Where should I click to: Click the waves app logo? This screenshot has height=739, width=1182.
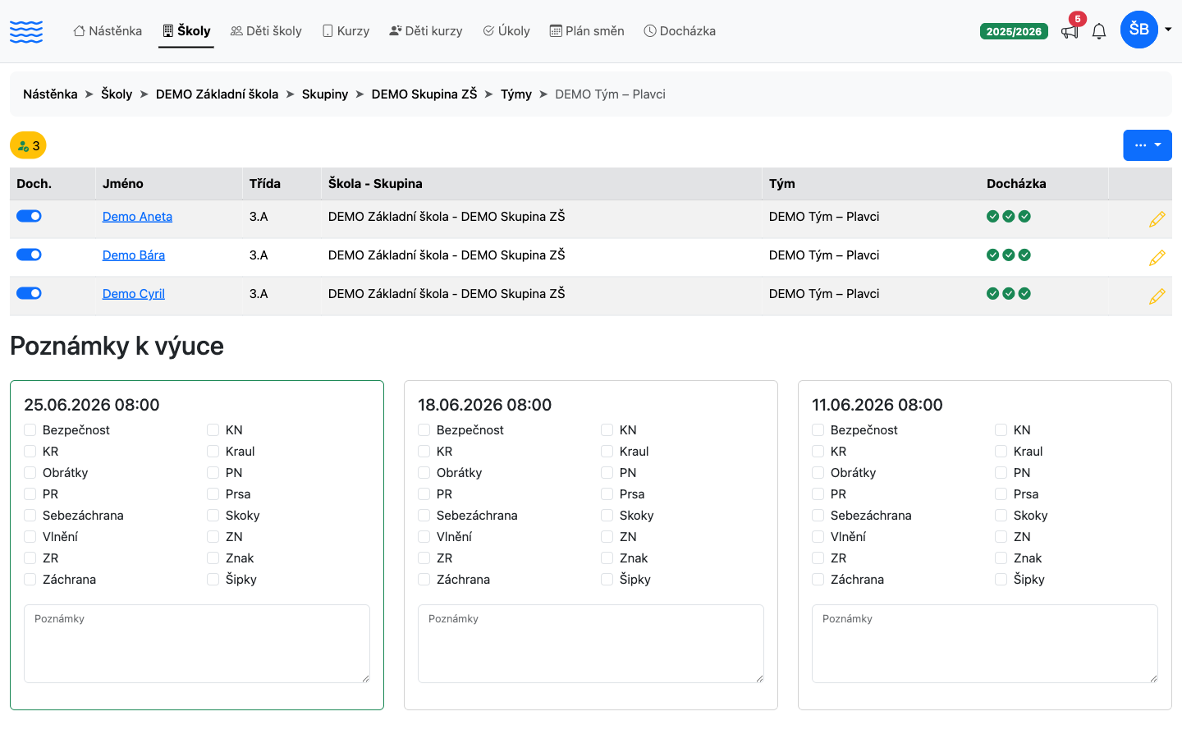26,31
